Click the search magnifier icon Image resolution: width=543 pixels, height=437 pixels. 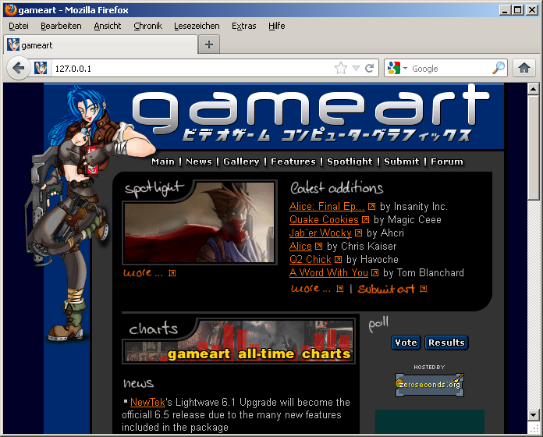pos(499,68)
